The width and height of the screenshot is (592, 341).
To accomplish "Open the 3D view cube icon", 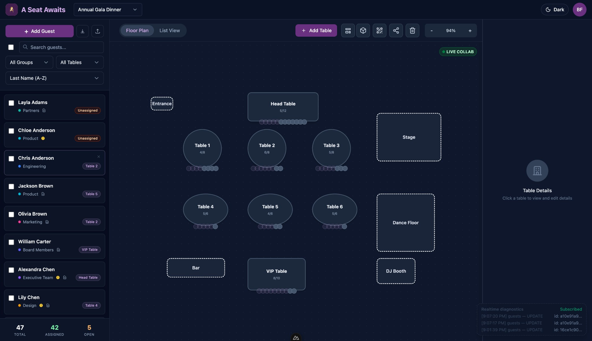I will [363, 30].
